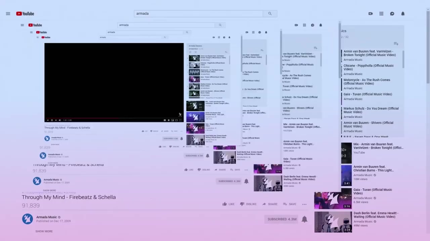
Task: Make the video player fullscreen
Action: click(x=181, y=120)
